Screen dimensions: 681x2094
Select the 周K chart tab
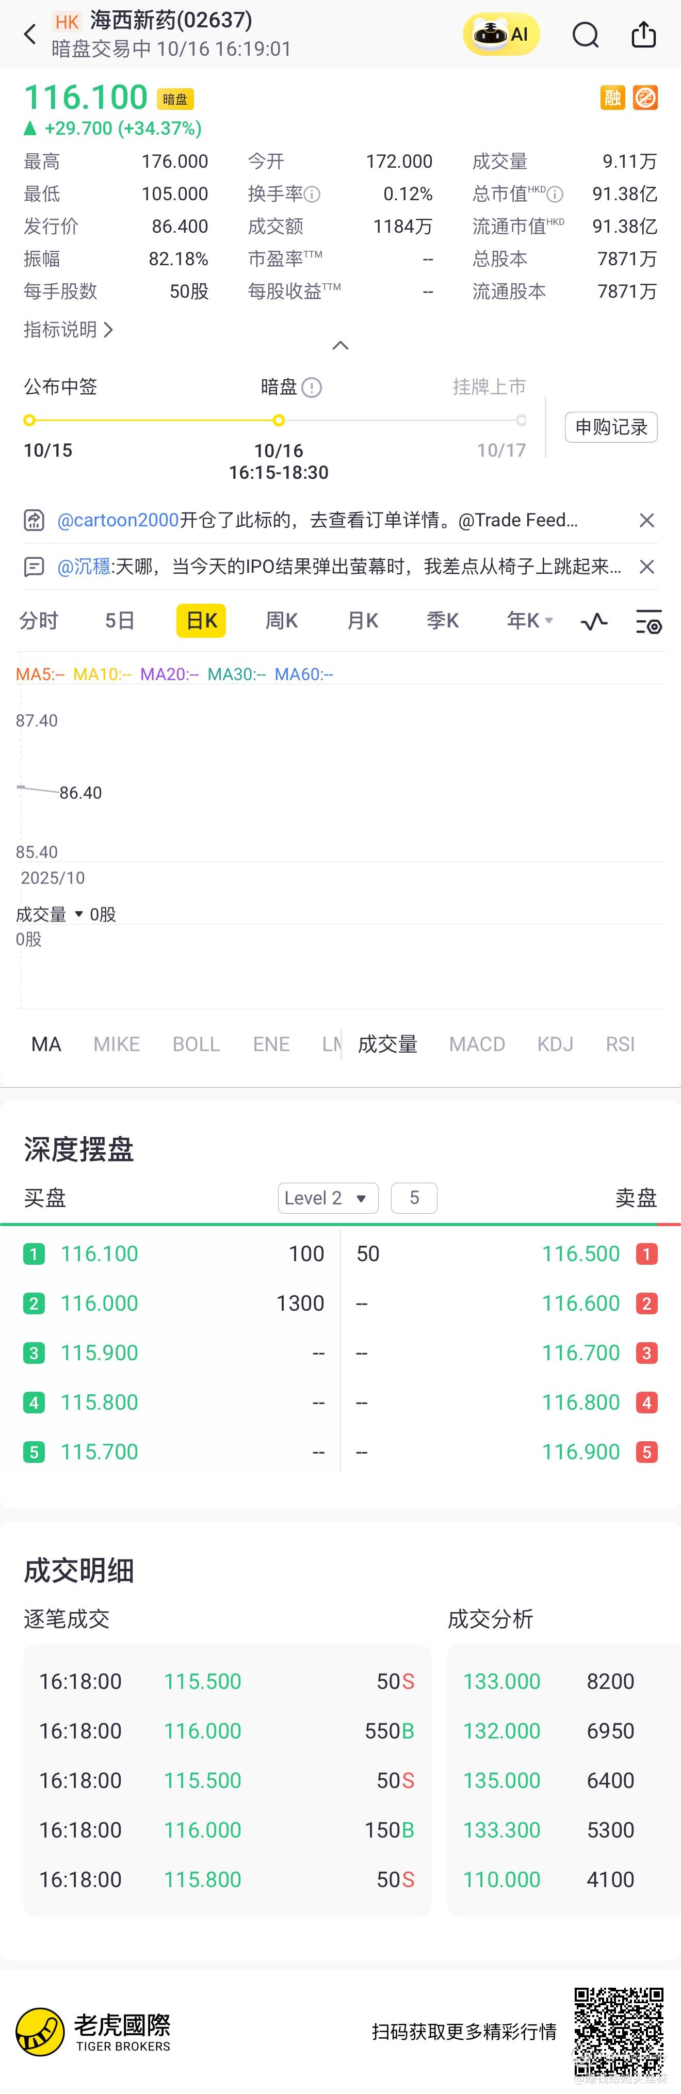pos(281,621)
